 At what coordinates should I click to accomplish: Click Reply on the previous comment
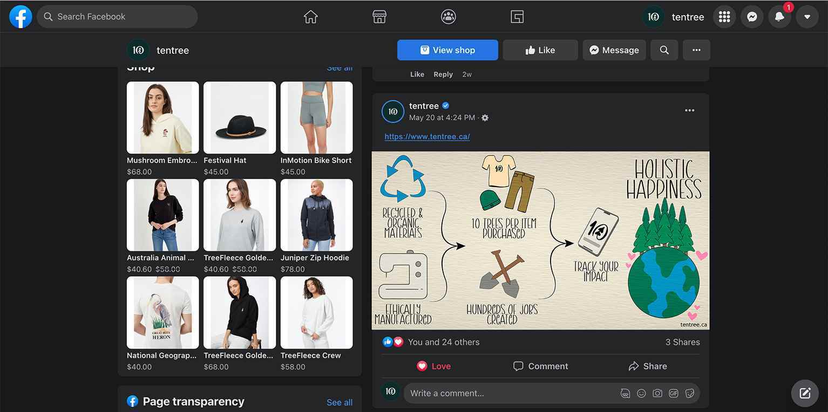443,74
